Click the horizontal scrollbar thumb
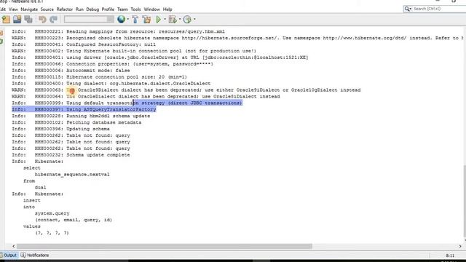The width and height of the screenshot is (466, 262). click(164, 246)
